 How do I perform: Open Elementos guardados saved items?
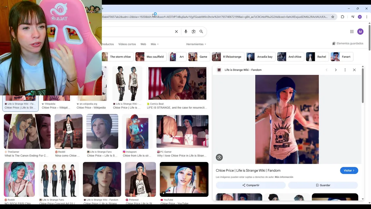click(x=348, y=44)
